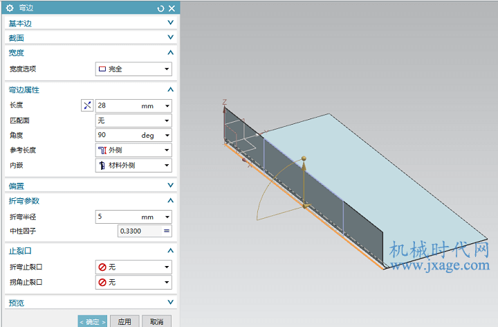Viewport: 498px width, 327px height.
Task: Click the 中性因子 label
Action: click(x=23, y=231)
